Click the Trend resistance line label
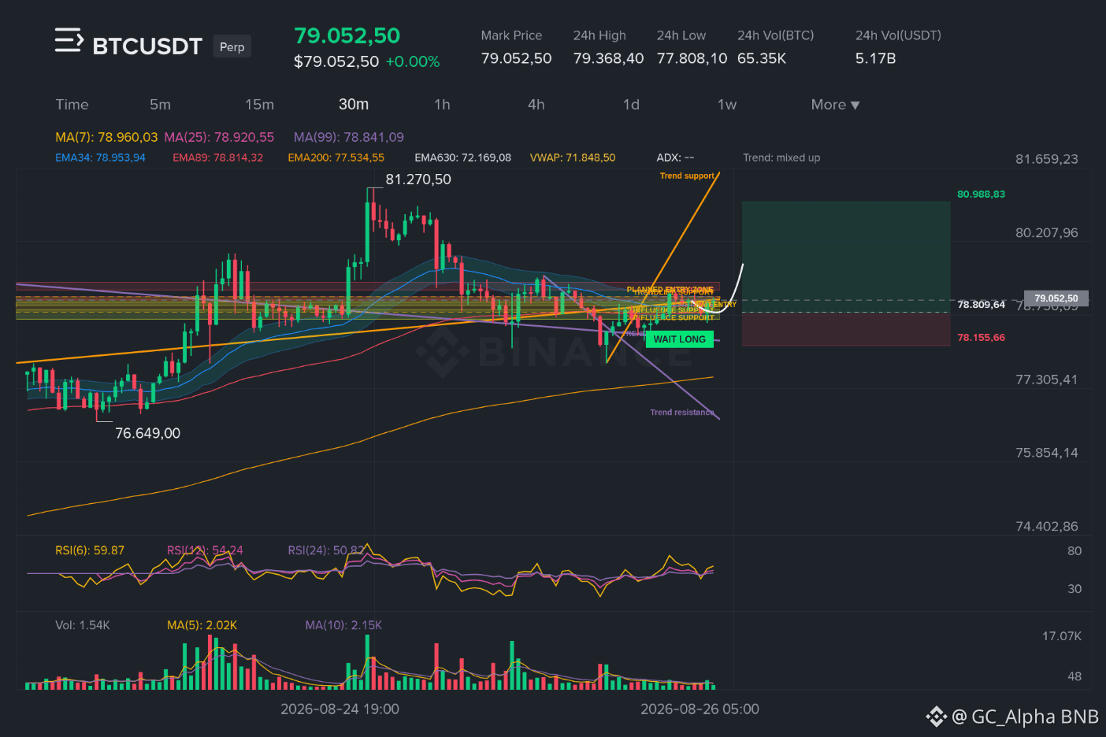Image resolution: width=1106 pixels, height=737 pixels. (x=682, y=412)
